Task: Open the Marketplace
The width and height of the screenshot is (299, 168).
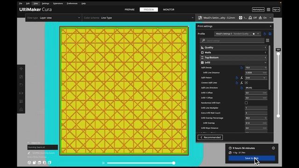Action: 258,9
